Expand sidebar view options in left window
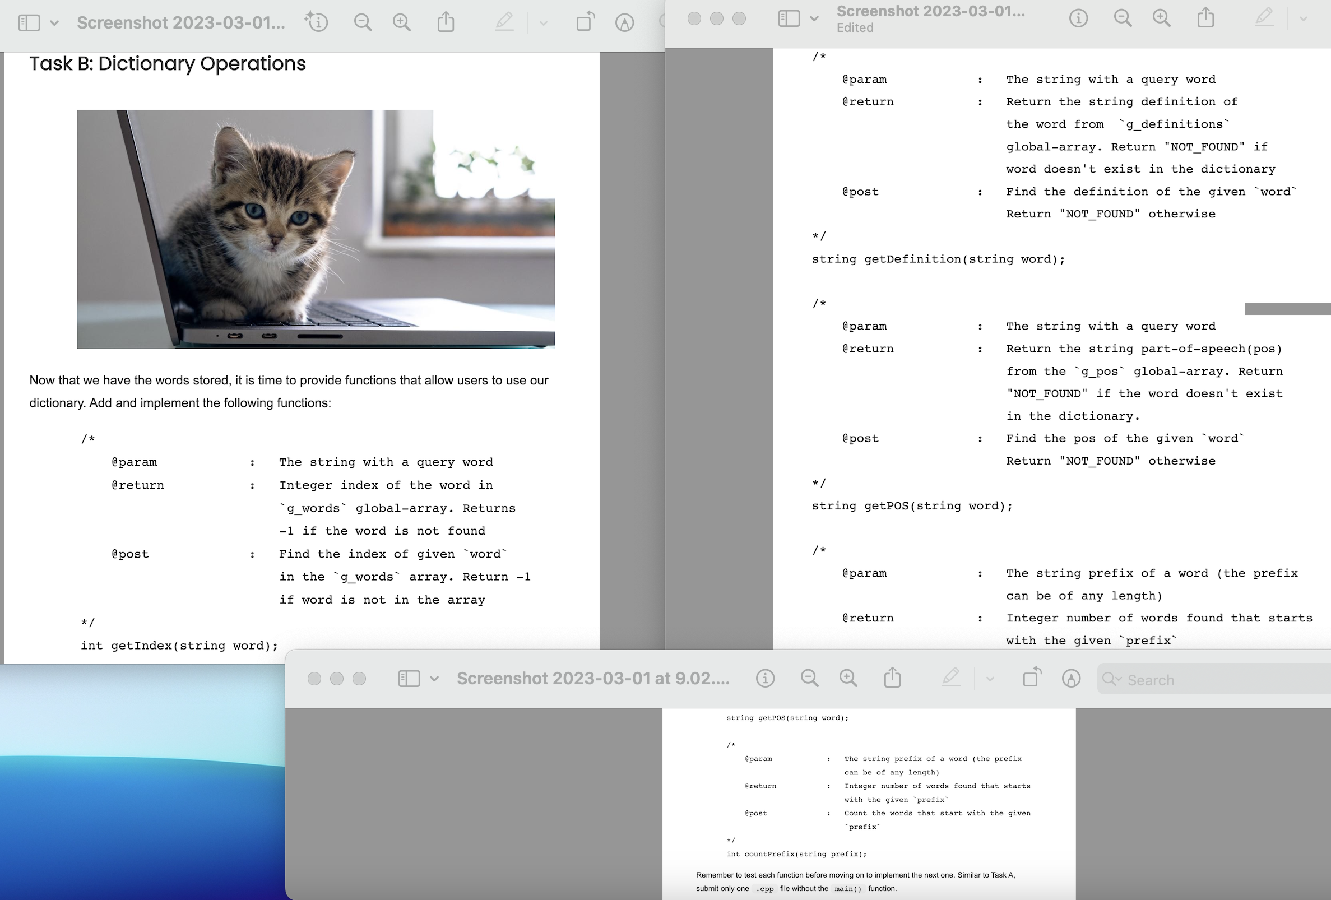Screen dimensions: 1331x900 (54, 23)
